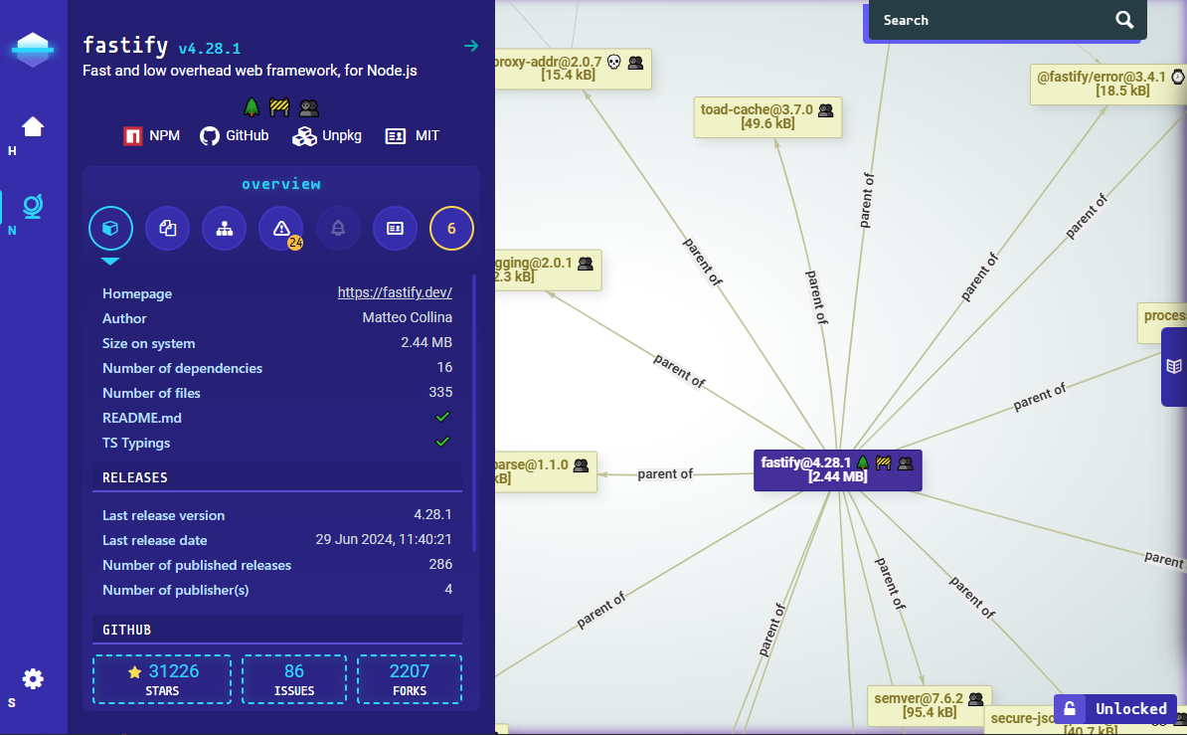Click the author name Matteo Collina

point(408,317)
